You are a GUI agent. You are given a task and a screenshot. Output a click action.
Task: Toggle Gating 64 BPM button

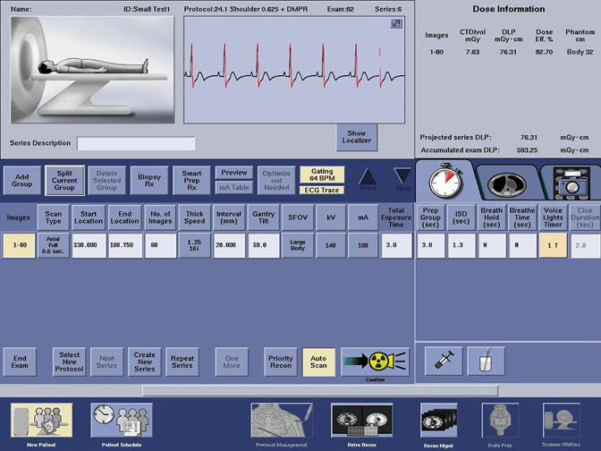(x=321, y=174)
